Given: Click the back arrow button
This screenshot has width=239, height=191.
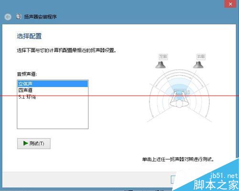Looking at the screenshot, I should coord(8,17).
